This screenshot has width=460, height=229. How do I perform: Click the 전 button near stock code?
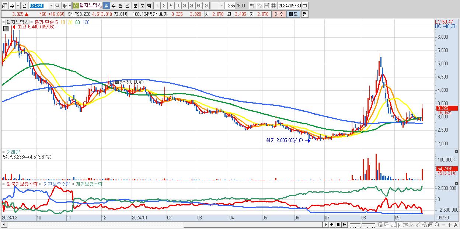click(24, 6)
